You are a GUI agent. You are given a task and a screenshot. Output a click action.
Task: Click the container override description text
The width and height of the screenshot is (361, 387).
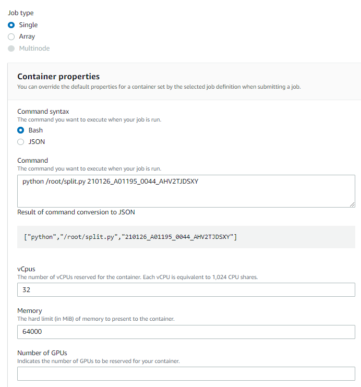tap(159, 87)
